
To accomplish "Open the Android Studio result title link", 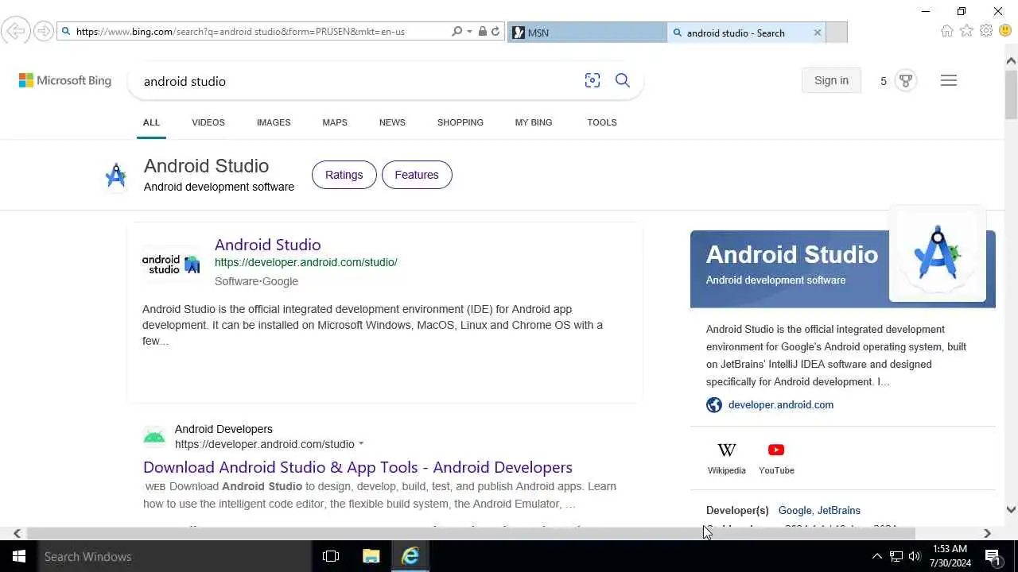I will tap(267, 245).
